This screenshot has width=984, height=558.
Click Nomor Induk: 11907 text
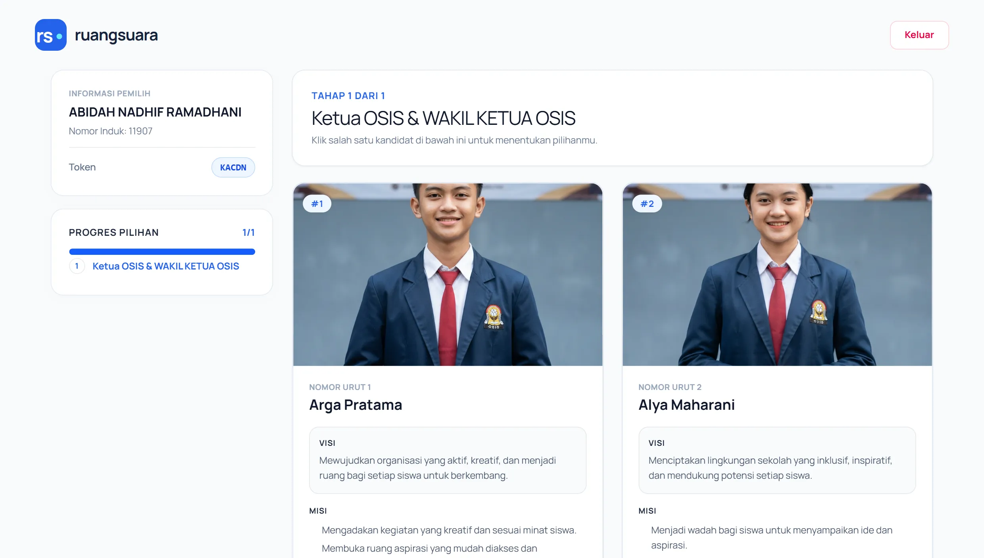[110, 131]
